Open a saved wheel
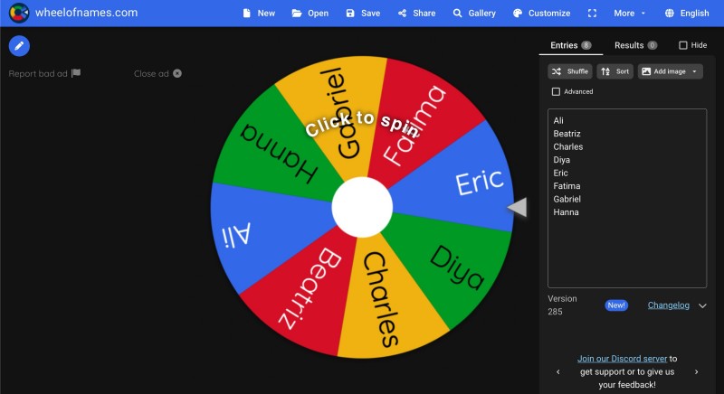 click(310, 14)
